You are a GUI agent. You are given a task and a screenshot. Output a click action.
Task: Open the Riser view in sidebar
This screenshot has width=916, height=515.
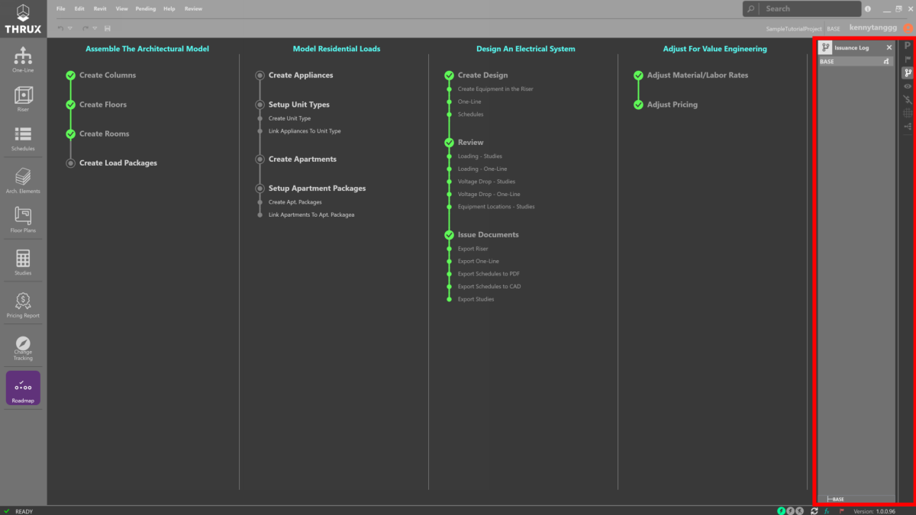[x=23, y=99]
